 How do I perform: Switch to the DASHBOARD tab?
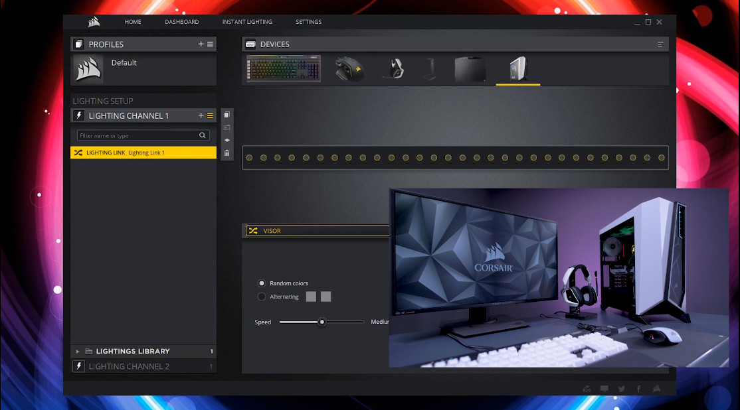pyautogui.click(x=182, y=22)
